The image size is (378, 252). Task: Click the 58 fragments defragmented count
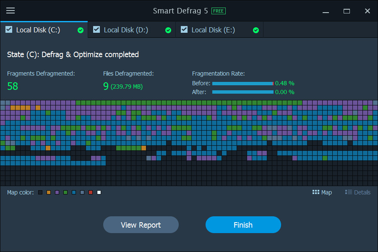click(x=13, y=86)
